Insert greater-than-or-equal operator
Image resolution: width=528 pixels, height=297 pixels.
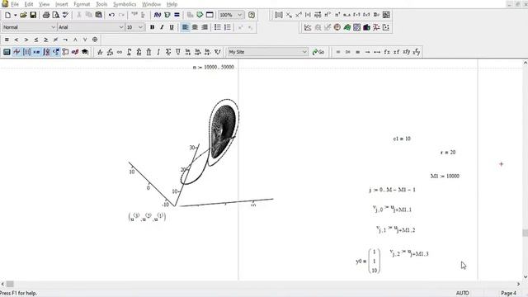[46, 40]
